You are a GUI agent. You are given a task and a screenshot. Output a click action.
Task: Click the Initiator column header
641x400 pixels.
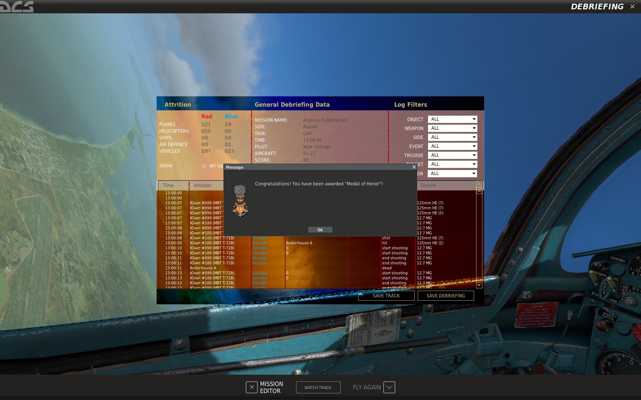pyautogui.click(x=202, y=185)
